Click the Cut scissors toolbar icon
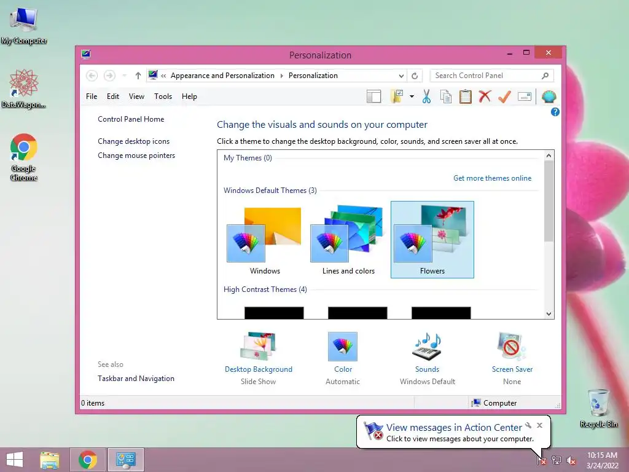Screen dimensions: 629x472 click(426, 96)
